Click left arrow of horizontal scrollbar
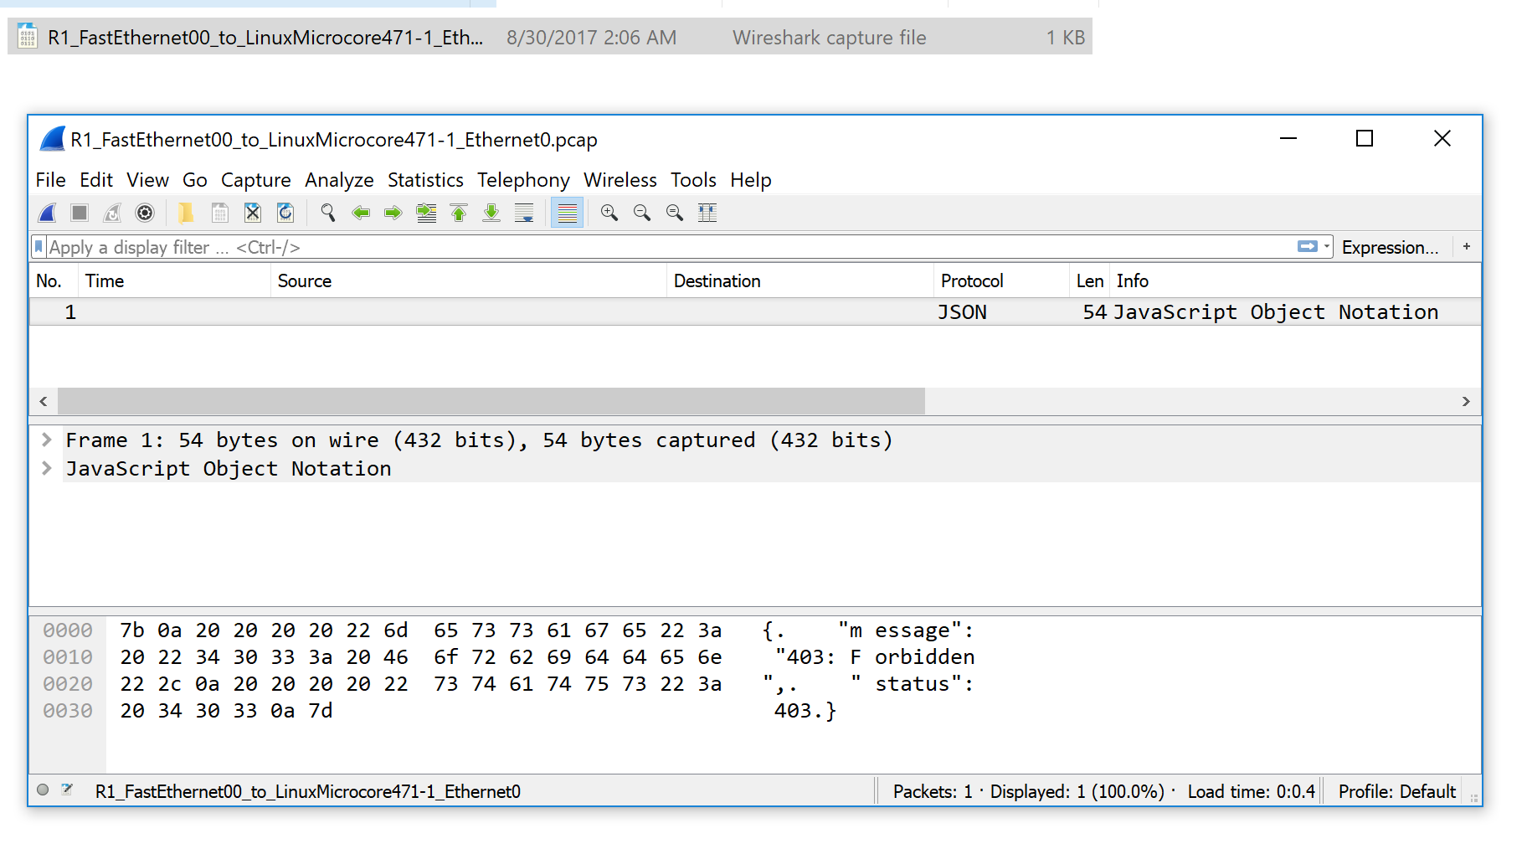 pos(44,401)
